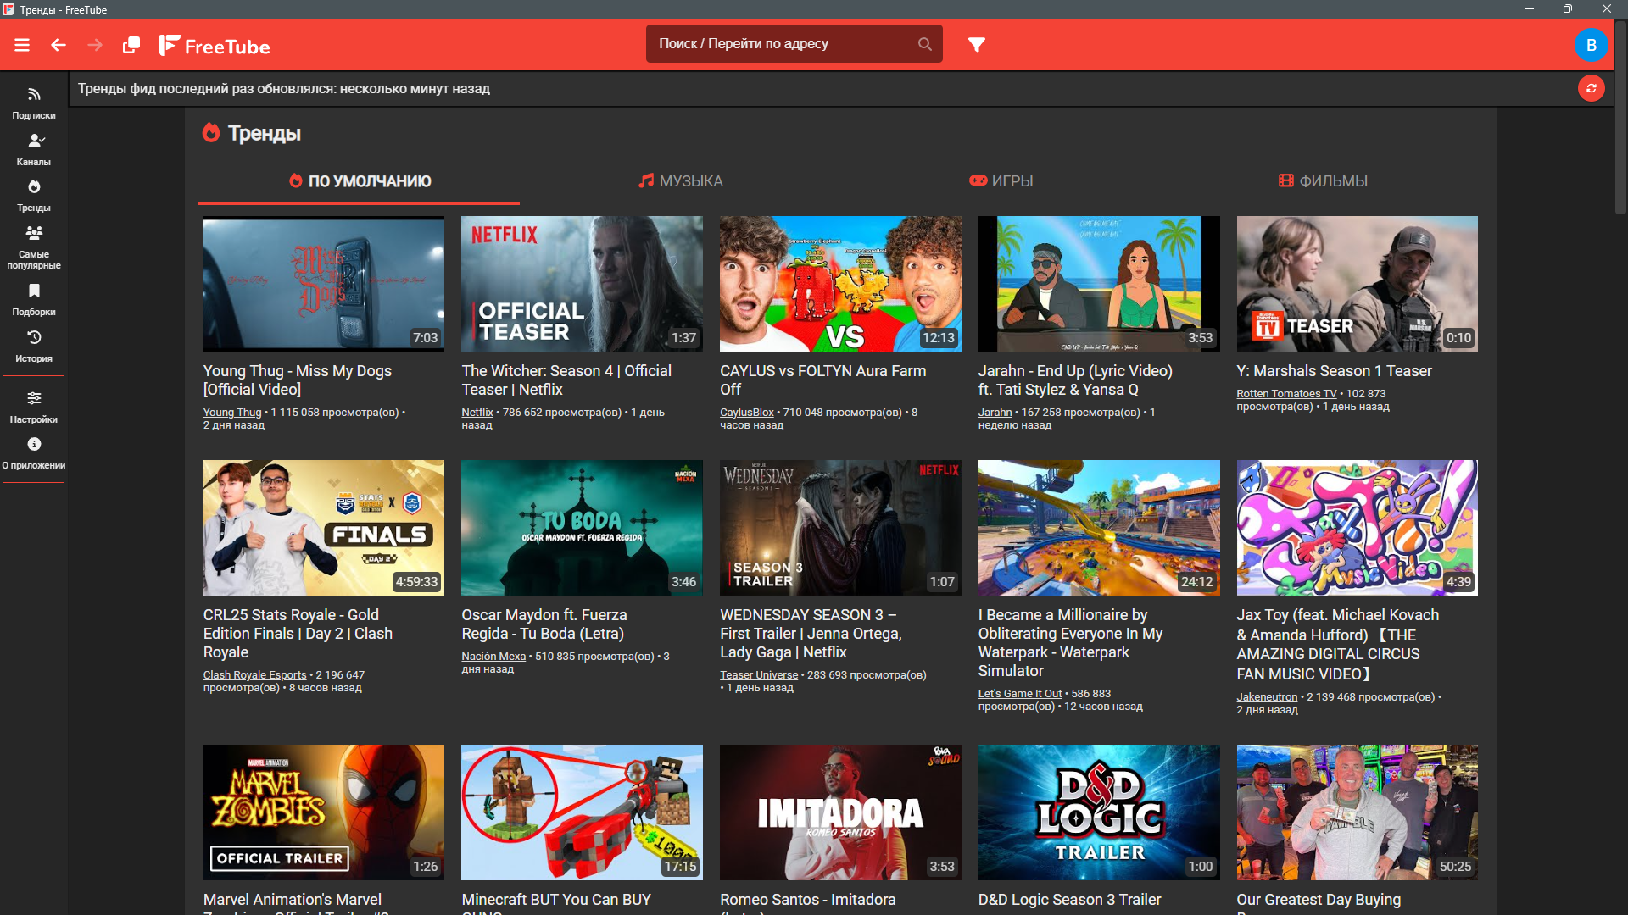Open the hamburger menu in header
Image resolution: width=1628 pixels, height=915 pixels.
(22, 45)
